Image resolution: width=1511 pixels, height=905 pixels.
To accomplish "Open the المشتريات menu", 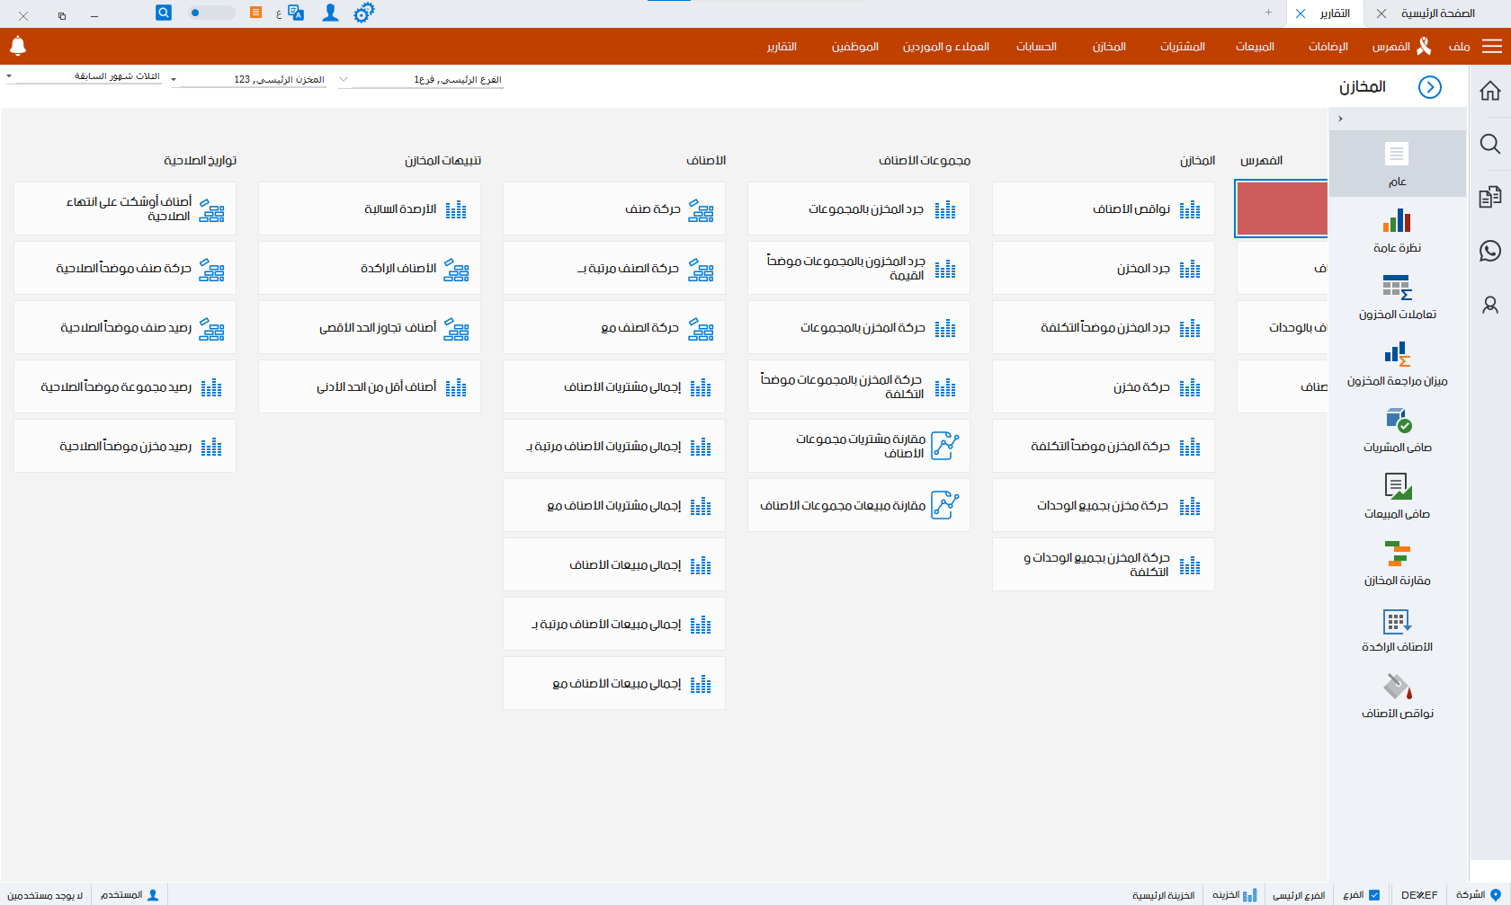I will pyautogui.click(x=1182, y=47).
